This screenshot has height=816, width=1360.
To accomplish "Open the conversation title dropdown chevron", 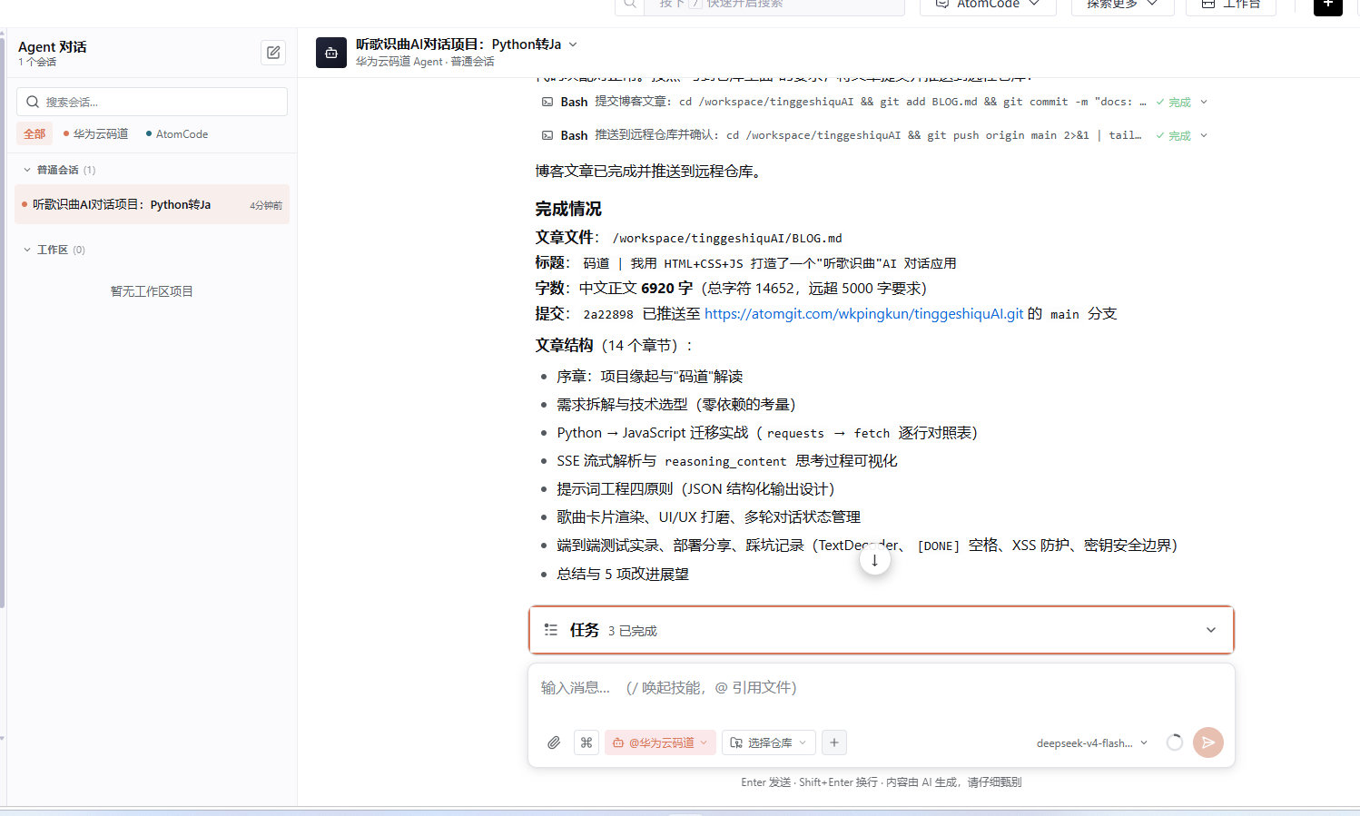I will click(x=573, y=44).
